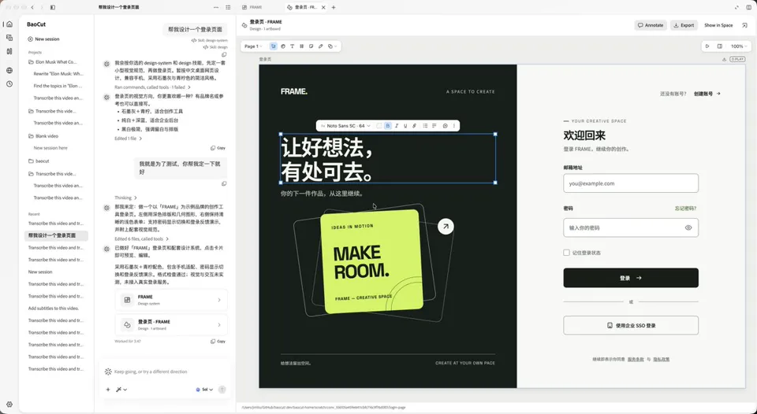Open the history clock icon in left rail
The image size is (757, 414).
pos(9,84)
